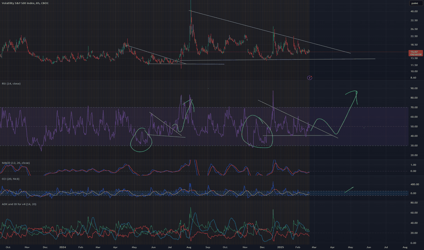Click the 30.00 RSI axis value
Viewport: 424px width, 250px height.
(414, 145)
